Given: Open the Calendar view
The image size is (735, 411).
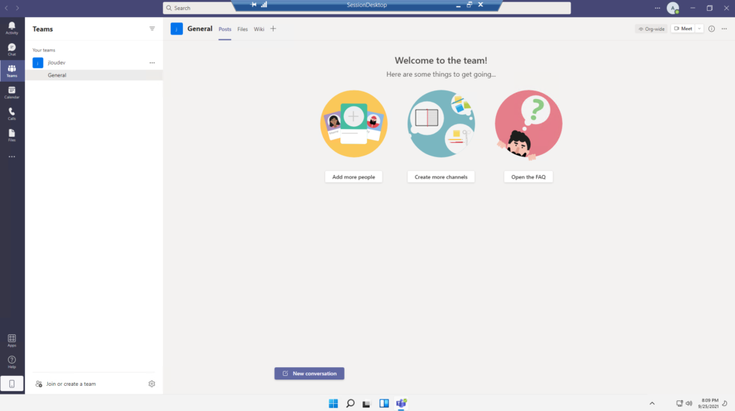Looking at the screenshot, I should 11,93.
